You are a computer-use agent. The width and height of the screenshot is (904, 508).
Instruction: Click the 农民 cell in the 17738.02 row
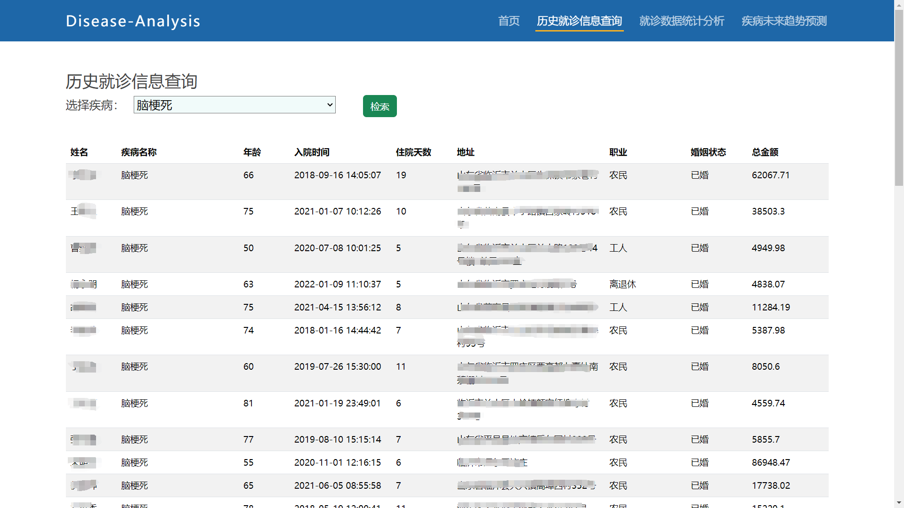(x=618, y=486)
